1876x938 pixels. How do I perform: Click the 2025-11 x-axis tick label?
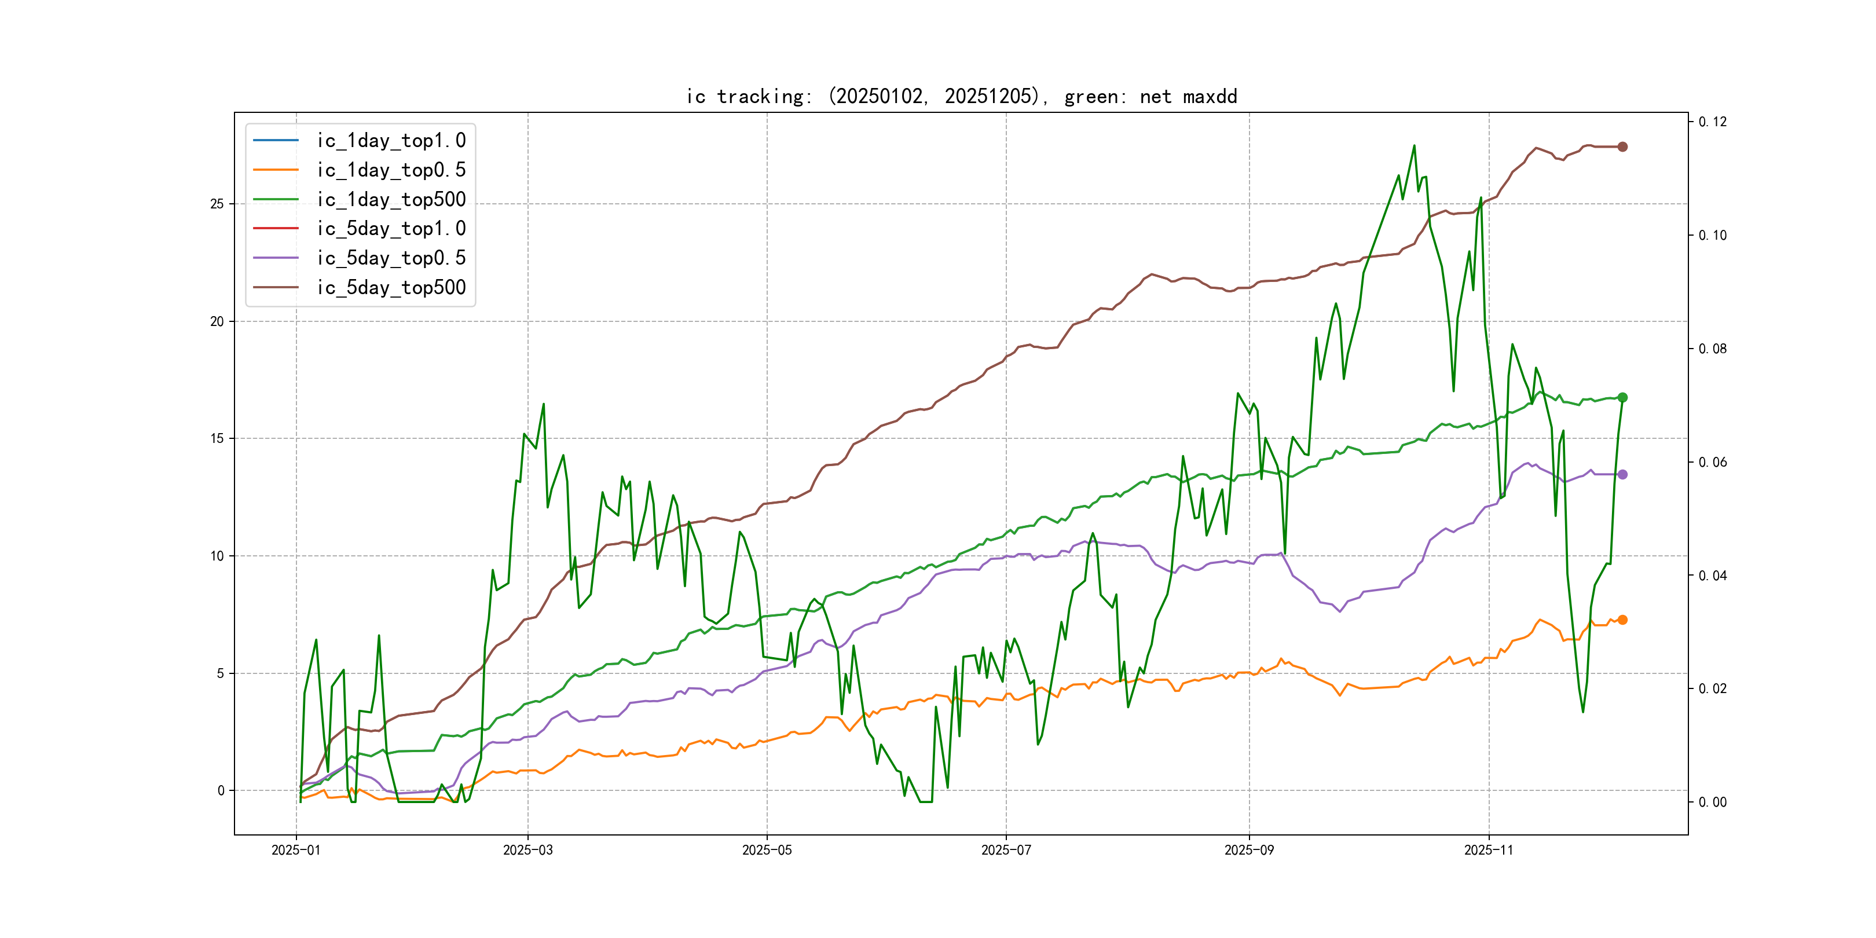click(x=1488, y=850)
